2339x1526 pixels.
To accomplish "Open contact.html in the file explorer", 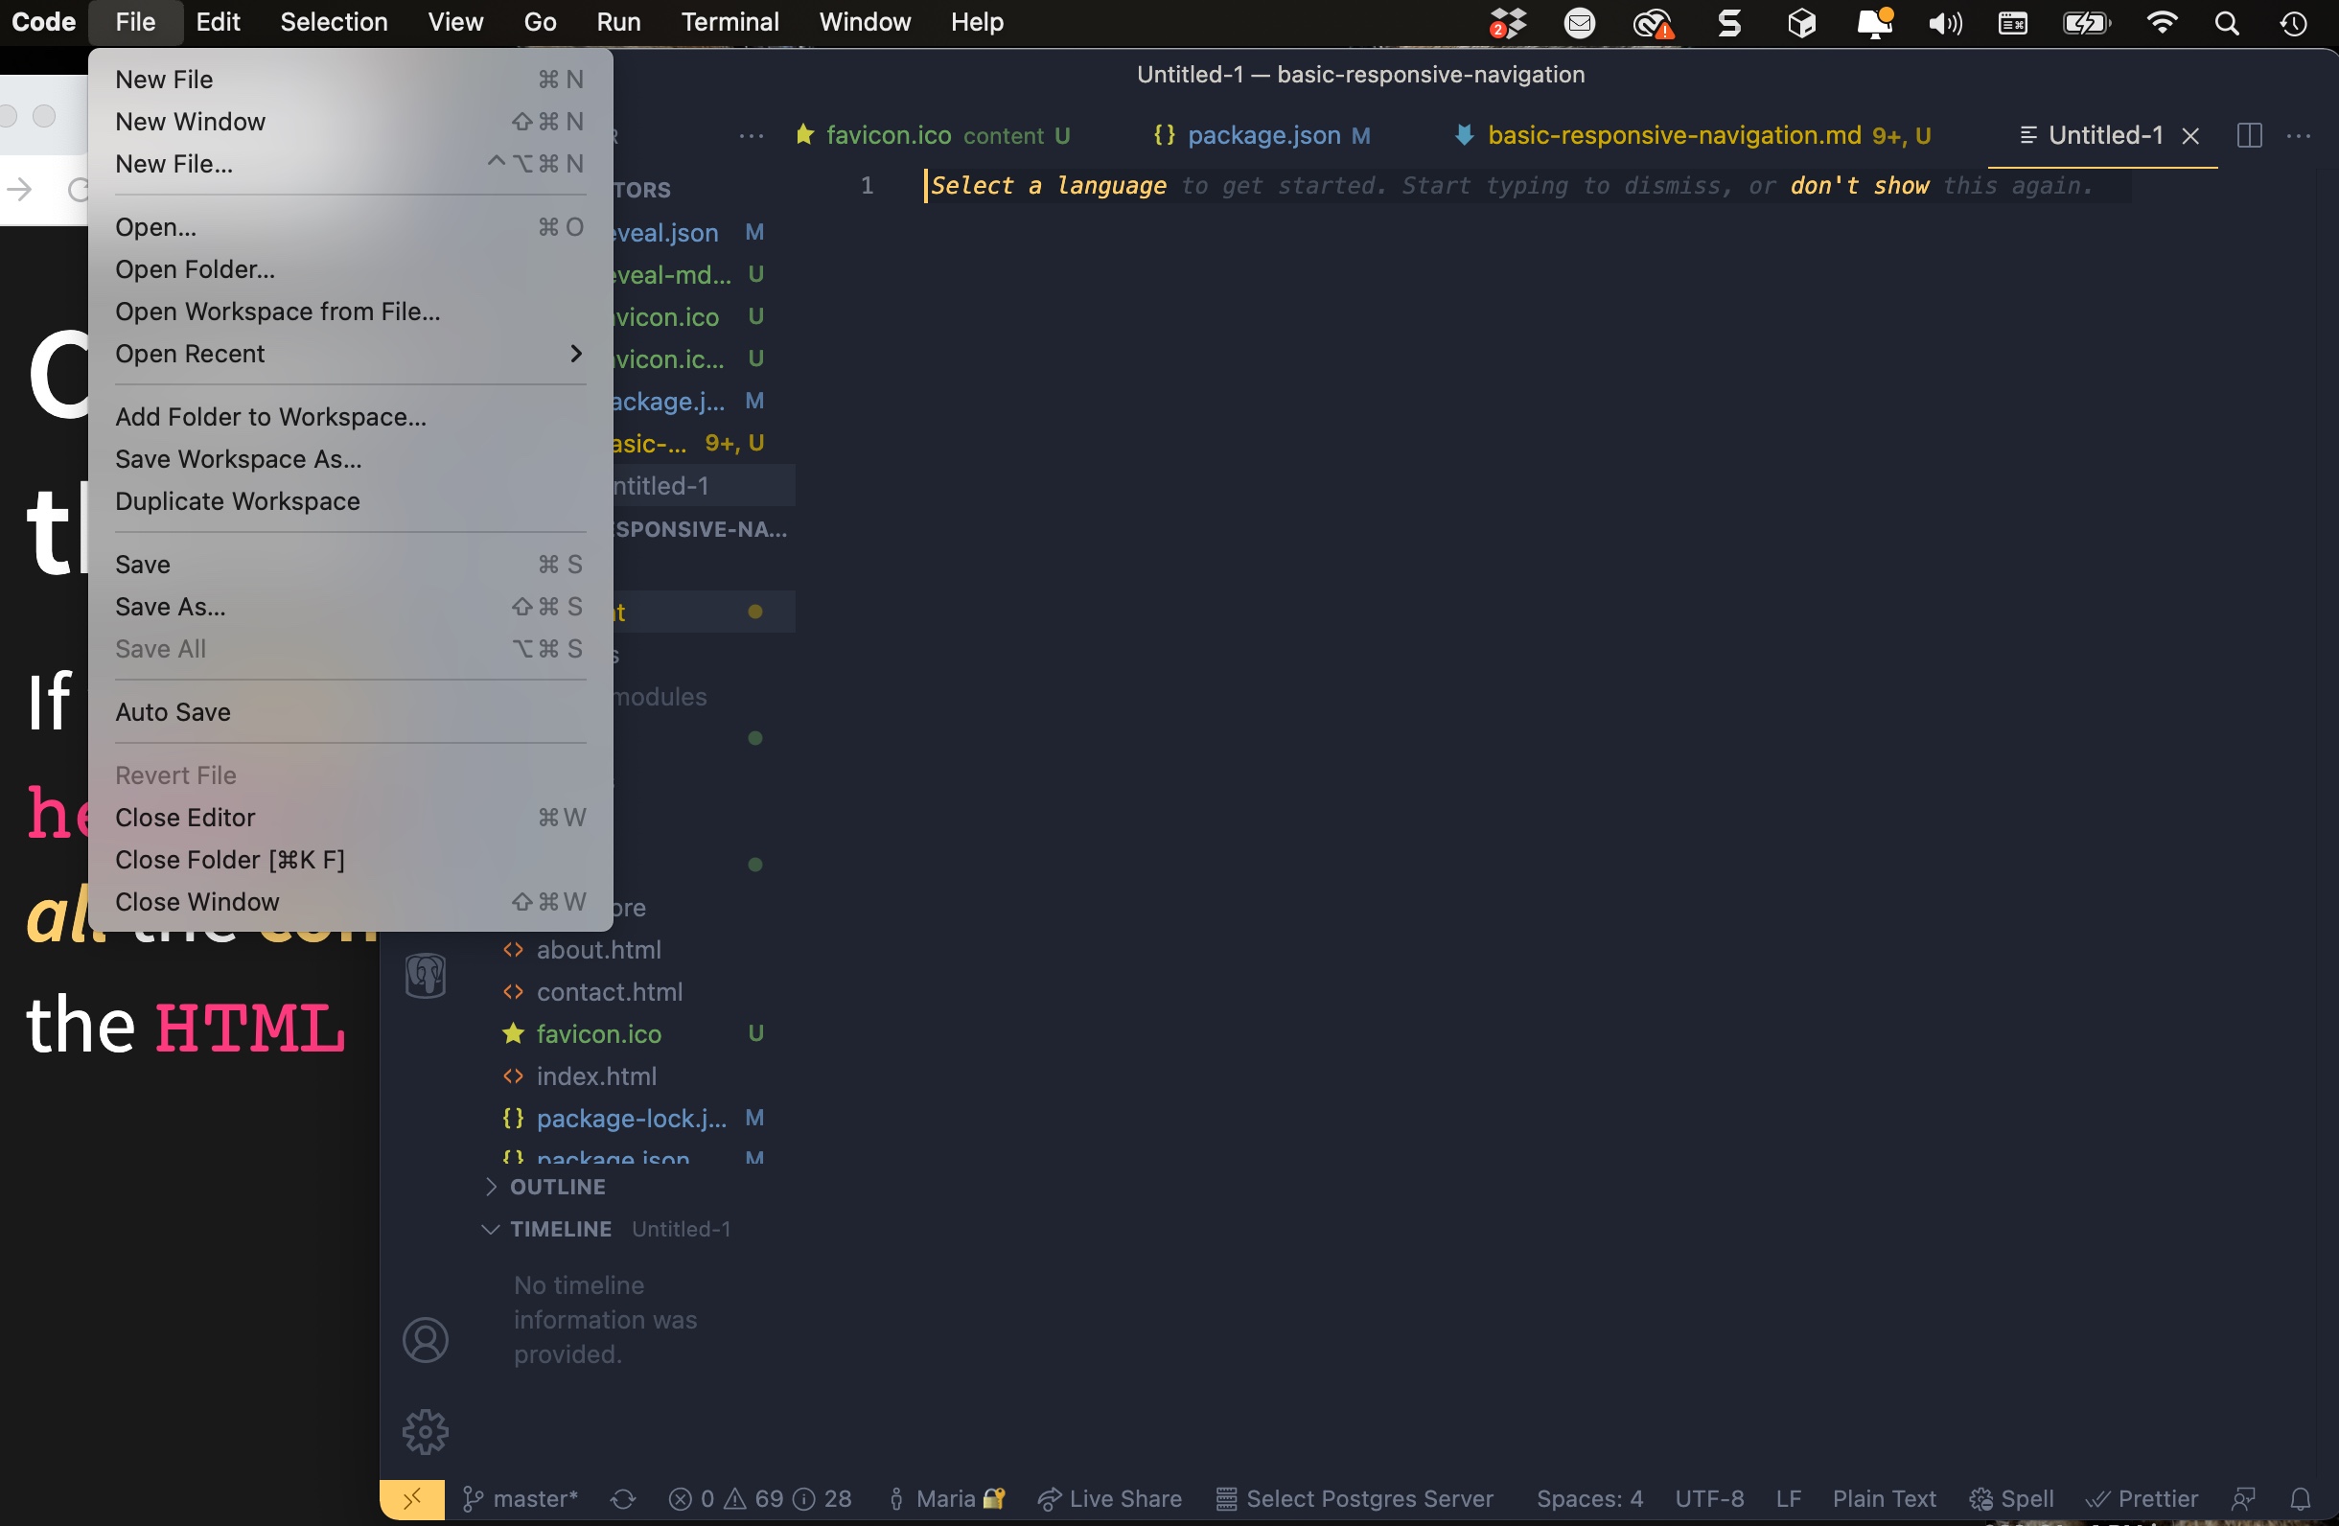I will [609, 991].
